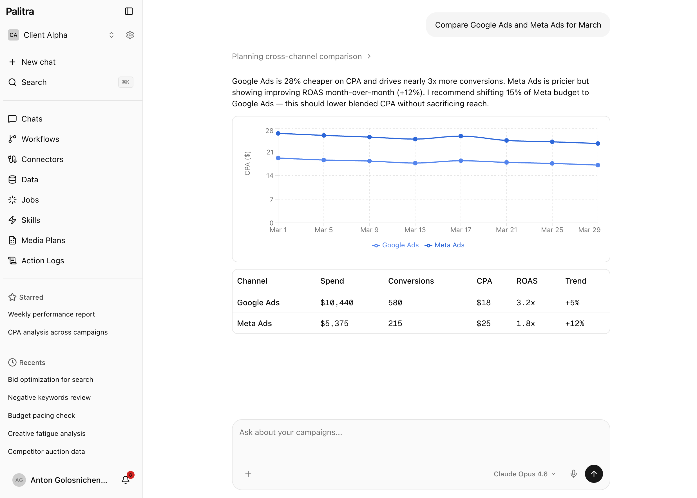The height and width of the screenshot is (498, 697).
Task: Click the Action Logs scroll icon
Action: 12,260
